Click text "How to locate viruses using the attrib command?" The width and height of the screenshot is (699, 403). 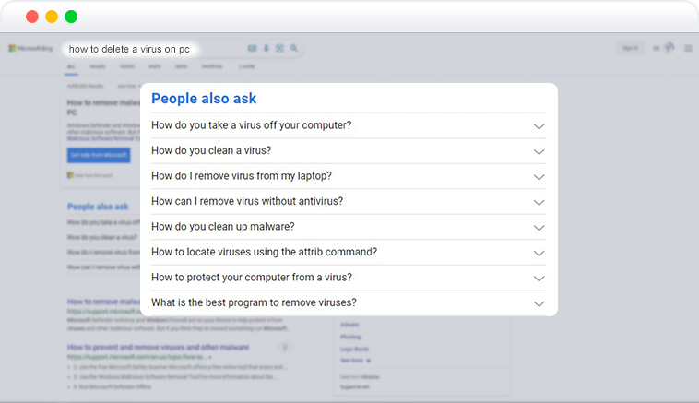pyautogui.click(x=265, y=253)
